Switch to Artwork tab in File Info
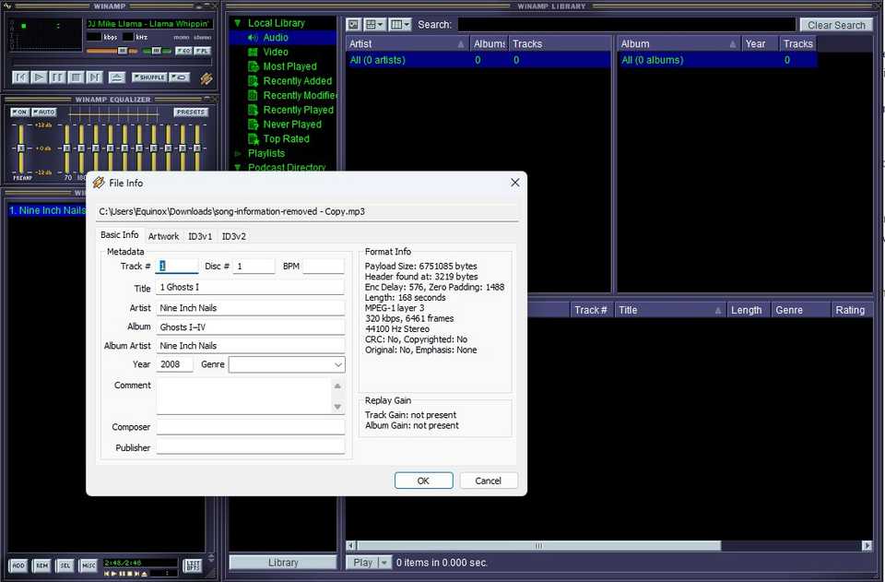Viewport: 885px width, 582px height. 163,236
